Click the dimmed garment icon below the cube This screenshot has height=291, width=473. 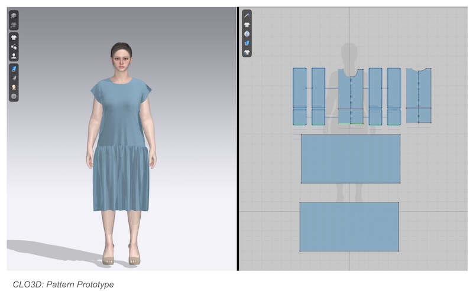click(14, 25)
